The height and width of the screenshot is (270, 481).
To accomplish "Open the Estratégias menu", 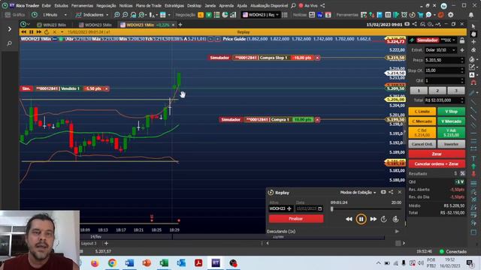I will coord(174,5).
